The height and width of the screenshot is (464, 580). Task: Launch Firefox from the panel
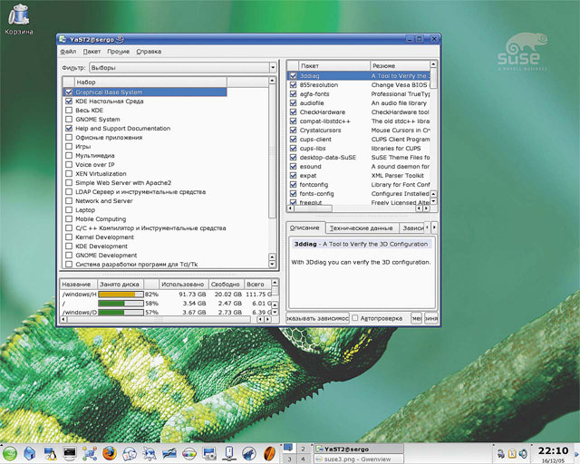[x=110, y=453]
